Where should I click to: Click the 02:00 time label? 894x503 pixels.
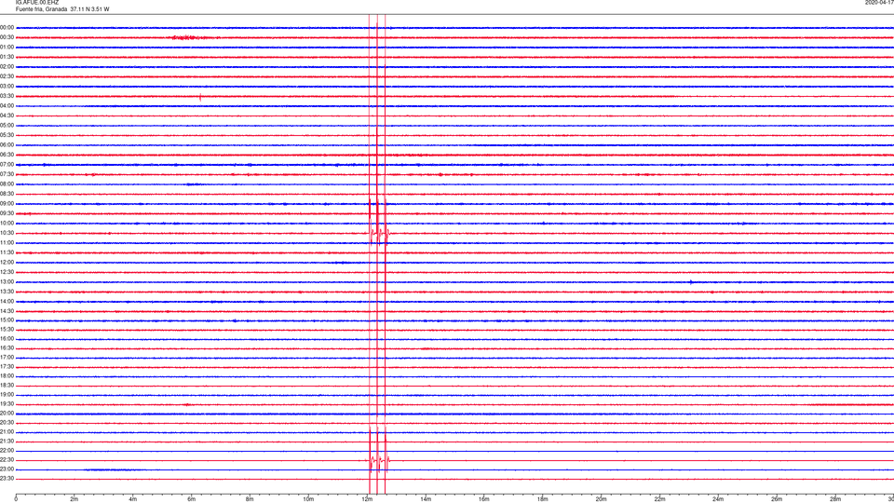7,67
